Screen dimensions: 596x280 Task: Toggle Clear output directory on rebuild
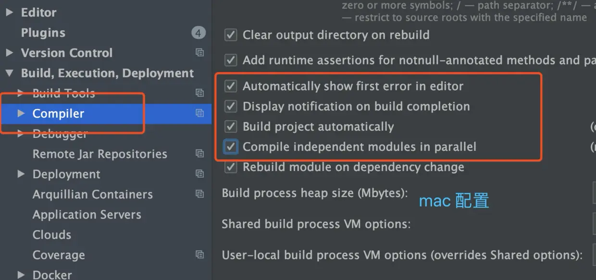(231, 35)
